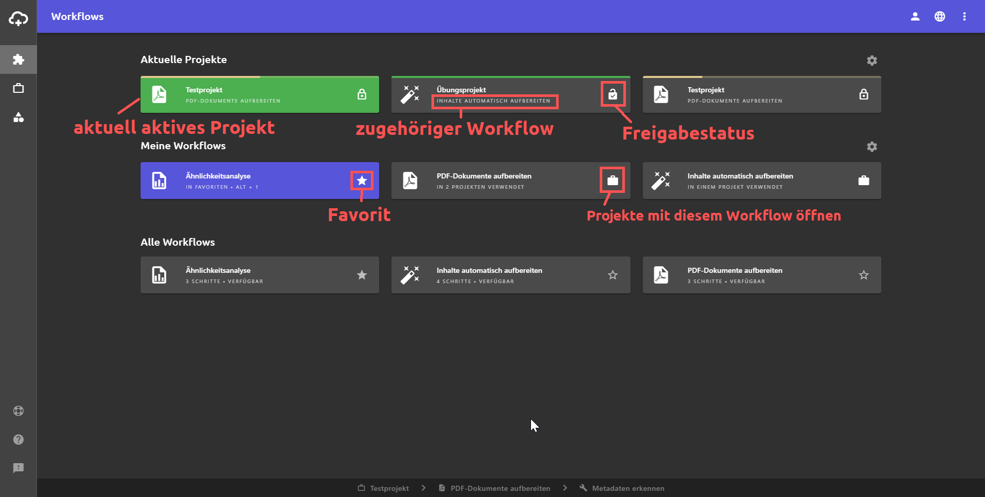Open the three-dot more options menu

(x=964, y=16)
